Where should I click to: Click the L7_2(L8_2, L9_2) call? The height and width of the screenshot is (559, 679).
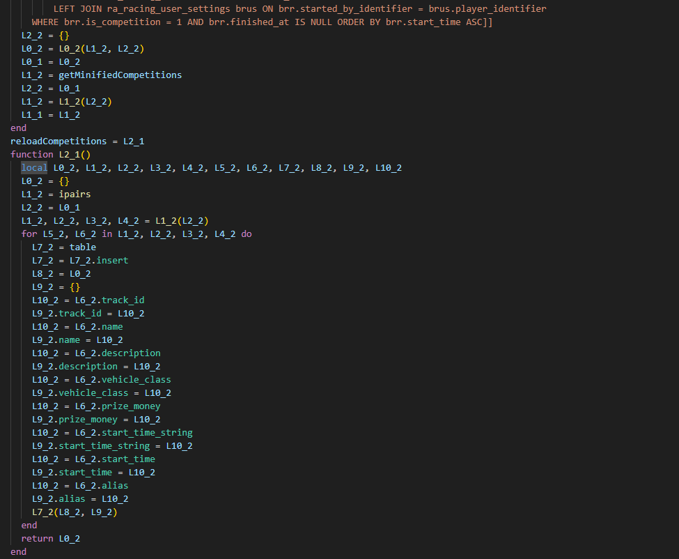point(75,512)
